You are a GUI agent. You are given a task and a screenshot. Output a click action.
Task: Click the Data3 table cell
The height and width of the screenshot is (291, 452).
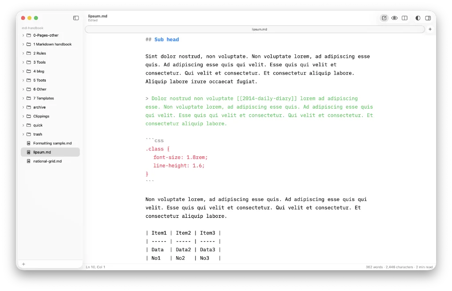(207, 249)
